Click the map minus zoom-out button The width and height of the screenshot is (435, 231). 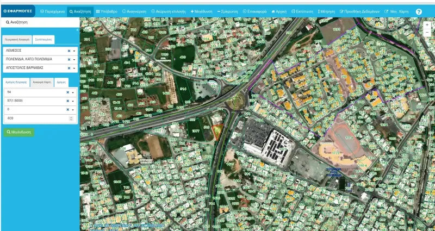pyautogui.click(x=427, y=33)
